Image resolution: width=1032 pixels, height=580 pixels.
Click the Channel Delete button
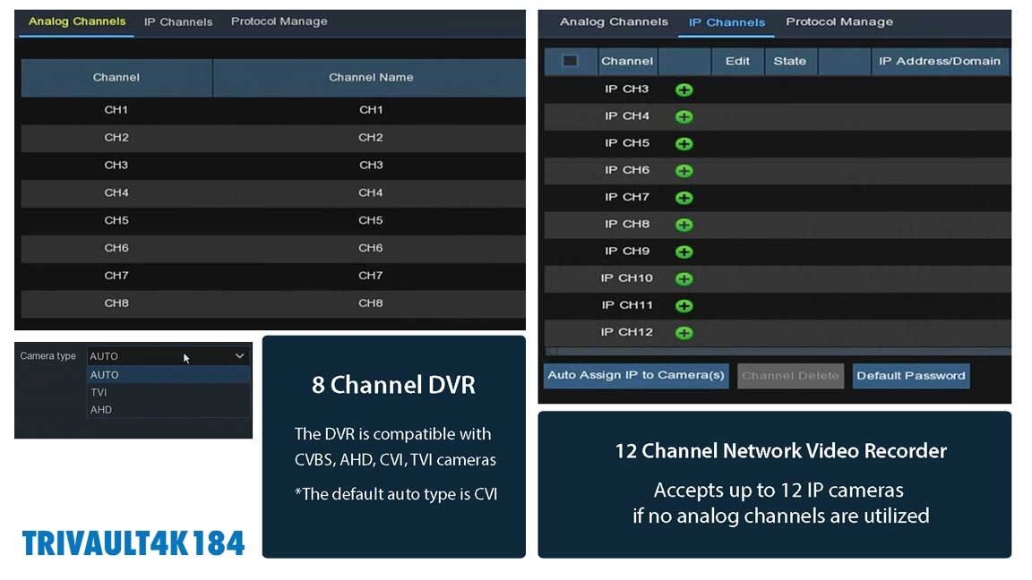click(790, 376)
